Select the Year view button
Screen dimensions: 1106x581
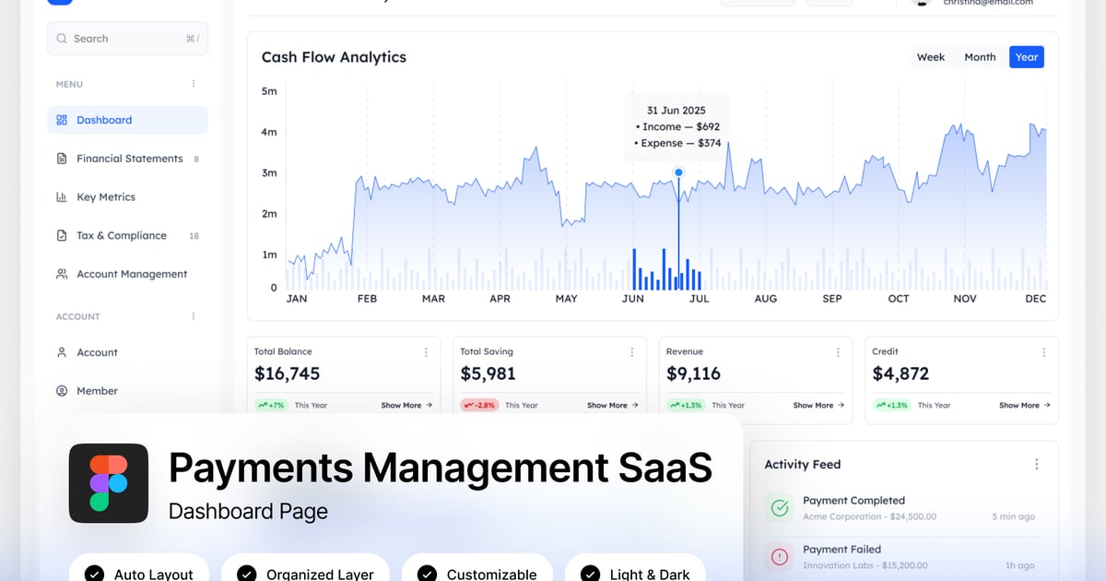point(1027,56)
